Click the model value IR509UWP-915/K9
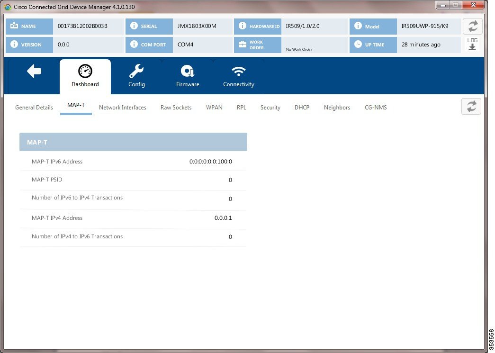This screenshot has width=495, height=353. [x=425, y=26]
